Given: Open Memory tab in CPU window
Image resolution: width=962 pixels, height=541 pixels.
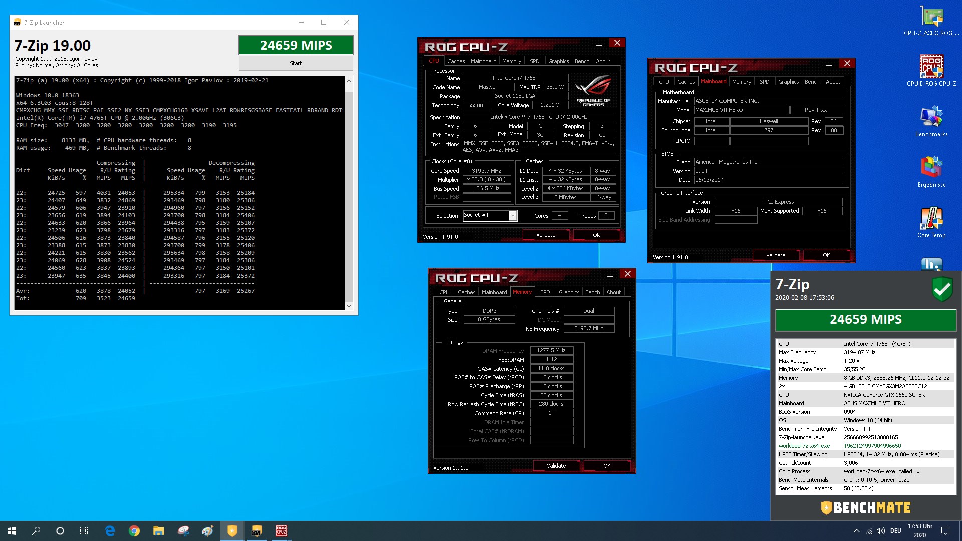Looking at the screenshot, I should (512, 61).
